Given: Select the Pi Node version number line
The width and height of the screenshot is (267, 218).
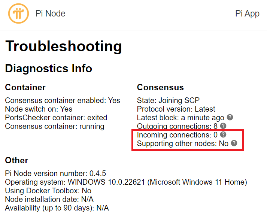Looking at the screenshot, I should point(55,174).
